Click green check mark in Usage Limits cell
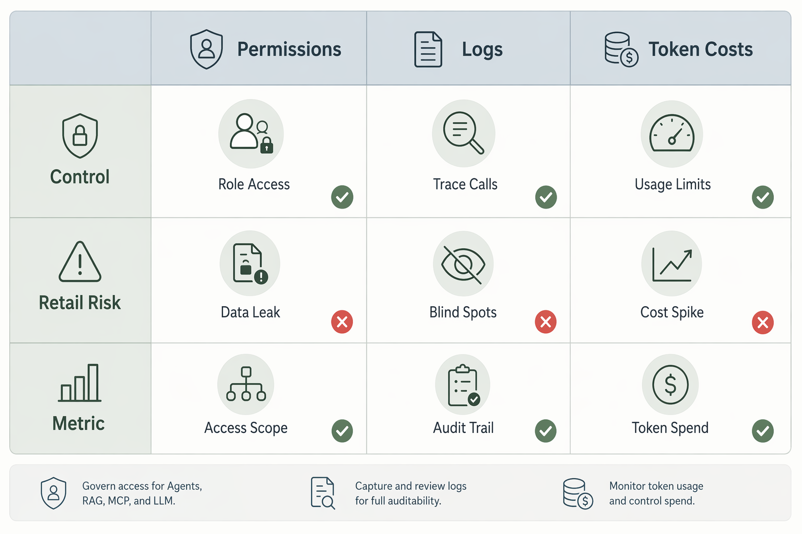802x534 pixels. [763, 197]
